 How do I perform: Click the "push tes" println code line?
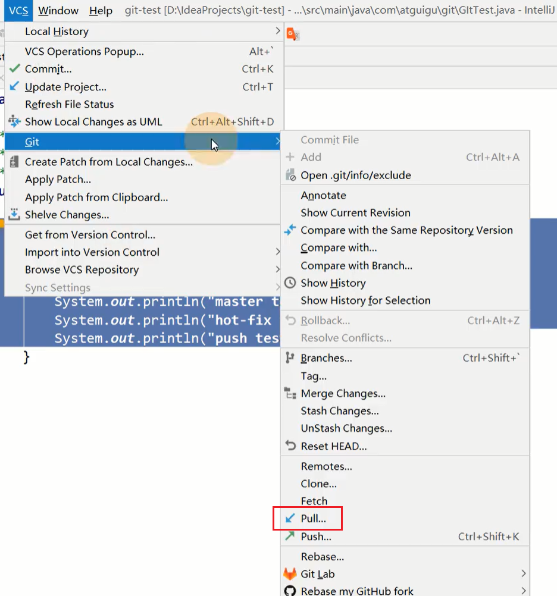point(167,338)
